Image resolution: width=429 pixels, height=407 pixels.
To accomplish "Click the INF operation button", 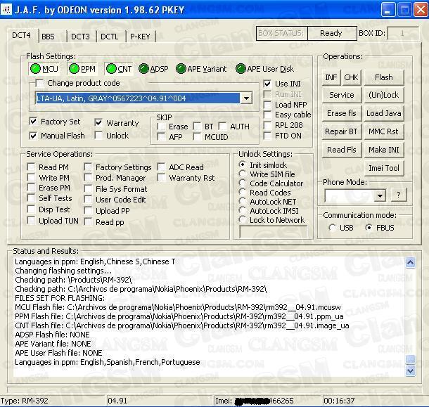I will [x=331, y=77].
